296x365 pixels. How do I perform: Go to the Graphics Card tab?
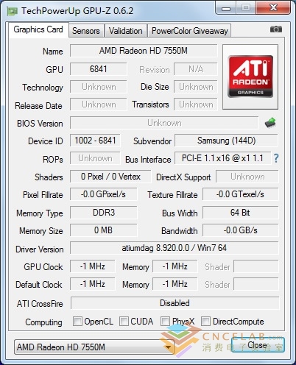coord(38,29)
